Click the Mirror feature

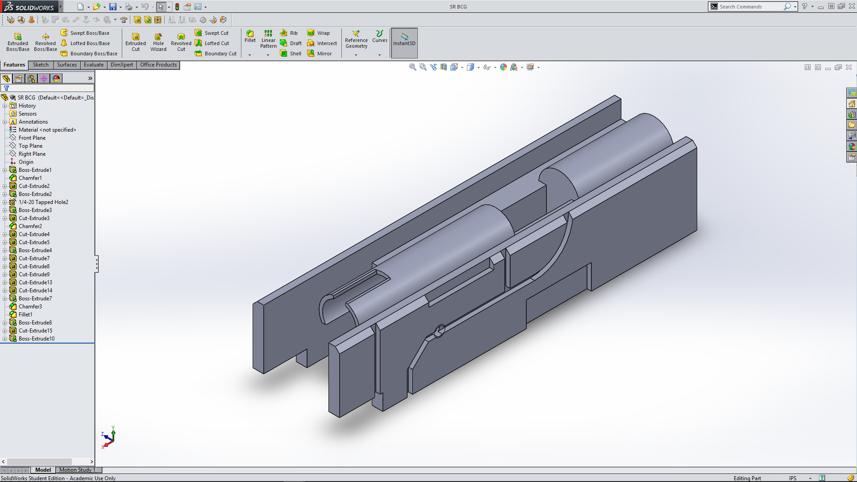coord(319,54)
